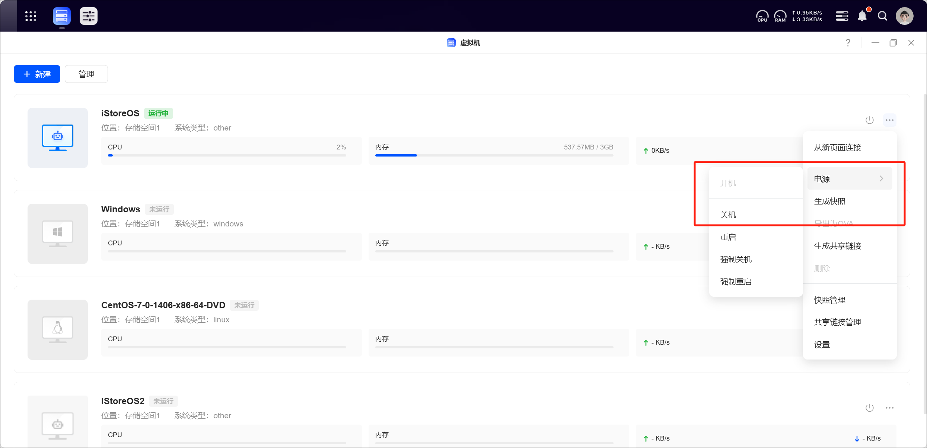Open the control panel sliders icon

coord(89,16)
